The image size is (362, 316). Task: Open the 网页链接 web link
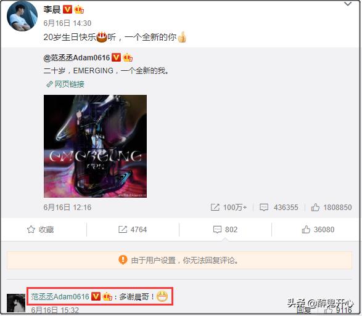[x=65, y=84]
